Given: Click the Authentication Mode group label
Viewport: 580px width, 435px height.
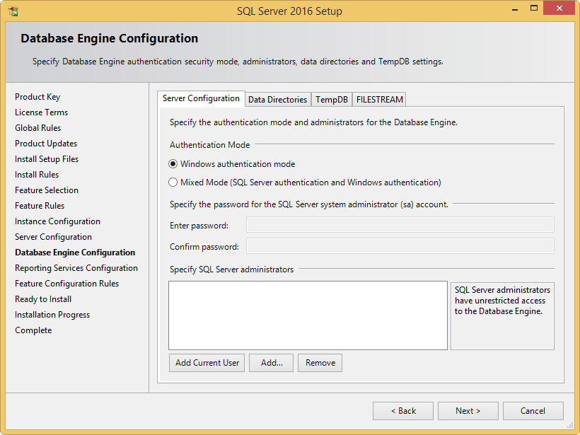Looking at the screenshot, I should pos(210,145).
